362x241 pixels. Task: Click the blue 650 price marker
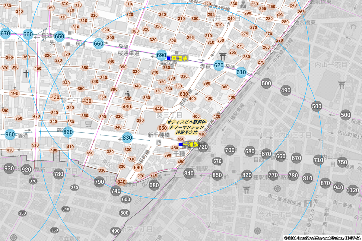click(x=59, y=36)
